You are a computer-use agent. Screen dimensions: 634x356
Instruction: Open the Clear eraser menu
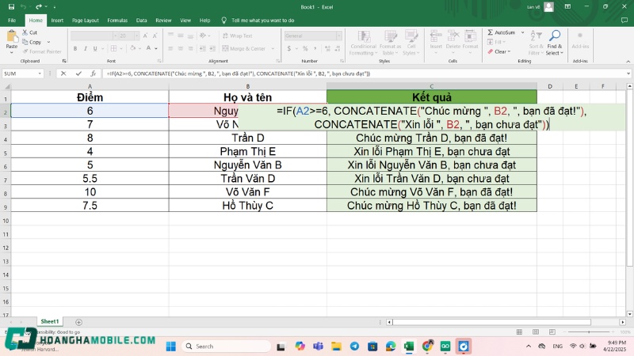(x=499, y=51)
